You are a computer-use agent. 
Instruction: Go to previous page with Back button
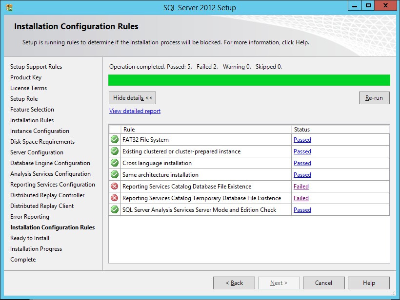234,282
